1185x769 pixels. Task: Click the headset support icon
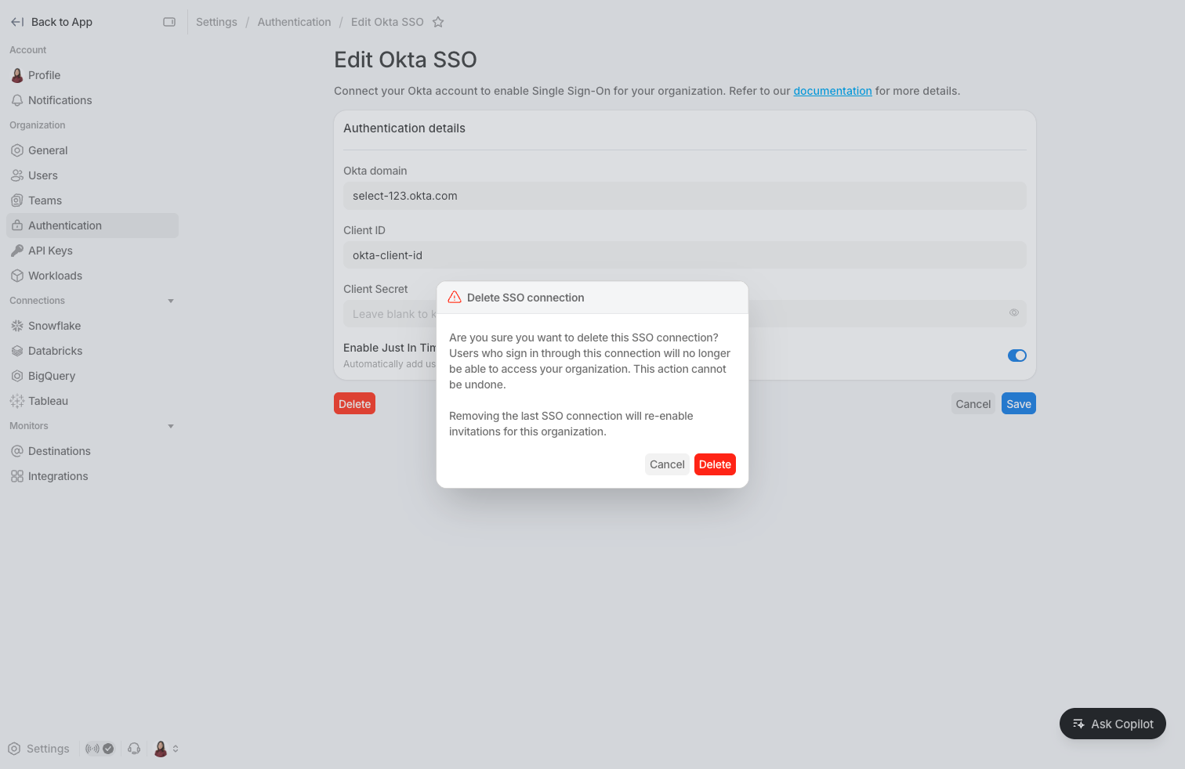tap(134, 749)
